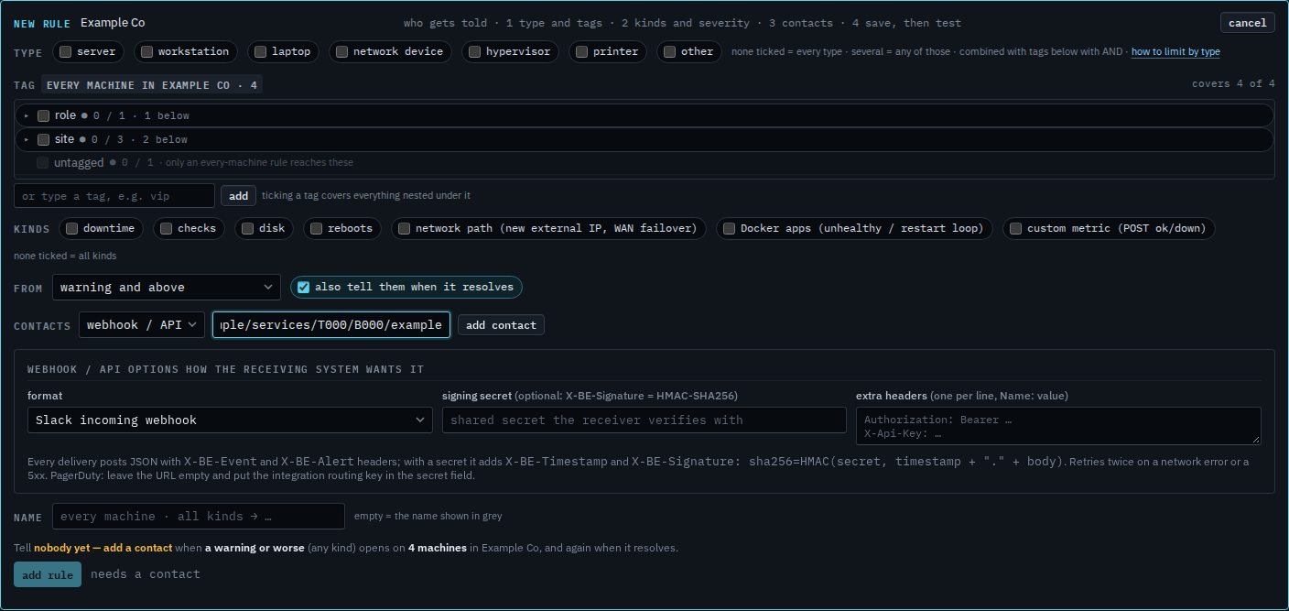Select 'every machine in Example Co · 4' tag chip

[152, 85]
